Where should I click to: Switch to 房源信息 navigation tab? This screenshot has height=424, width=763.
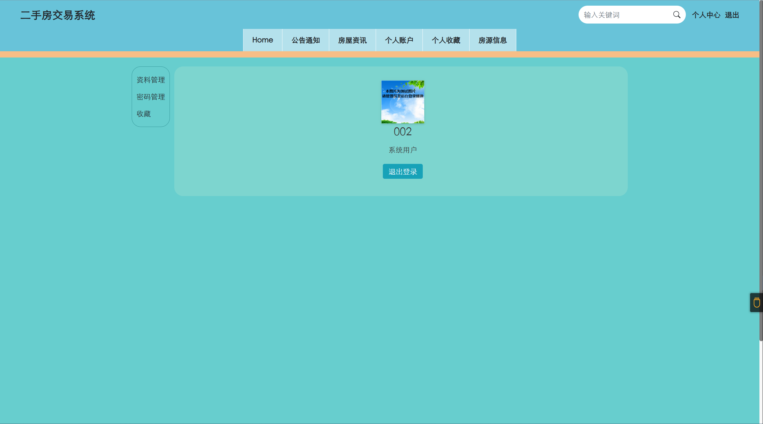coord(493,40)
